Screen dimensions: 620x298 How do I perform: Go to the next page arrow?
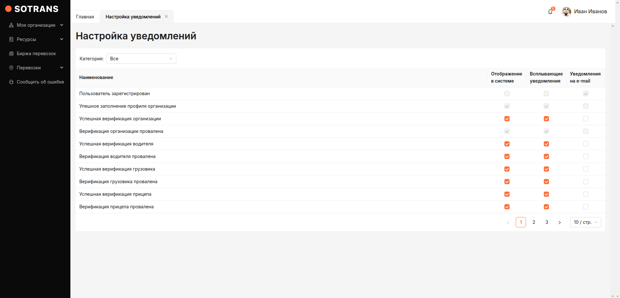560,222
